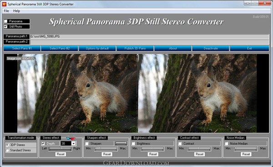Viewport: 273px width, 167px height.
Task: Click the app icon in title bar
Action: click(4, 4)
